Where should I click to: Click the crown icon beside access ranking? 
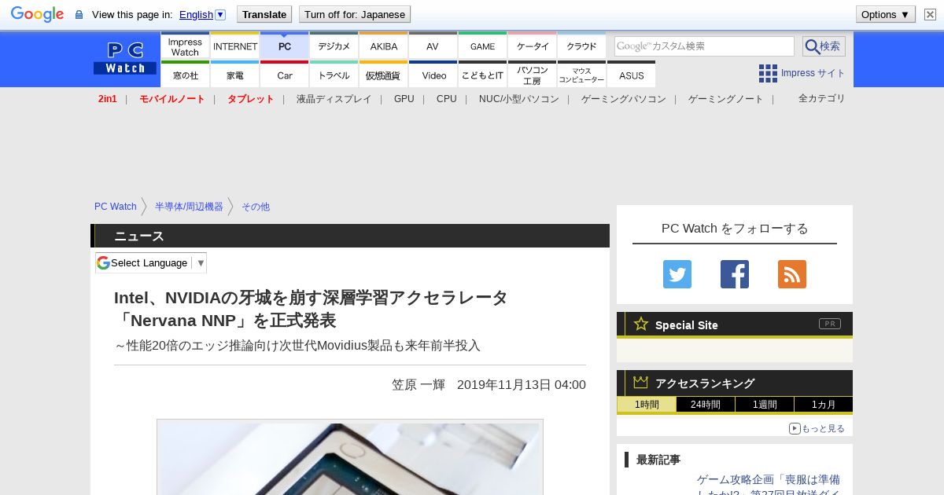pos(641,383)
